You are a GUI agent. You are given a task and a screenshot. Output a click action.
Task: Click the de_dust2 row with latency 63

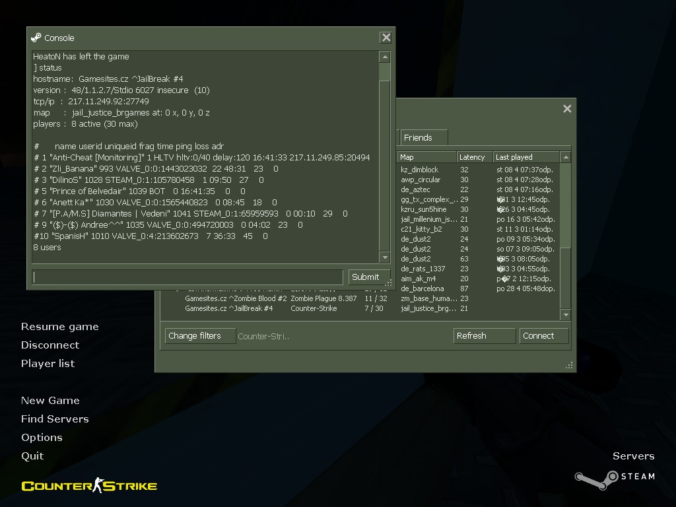[x=479, y=259]
